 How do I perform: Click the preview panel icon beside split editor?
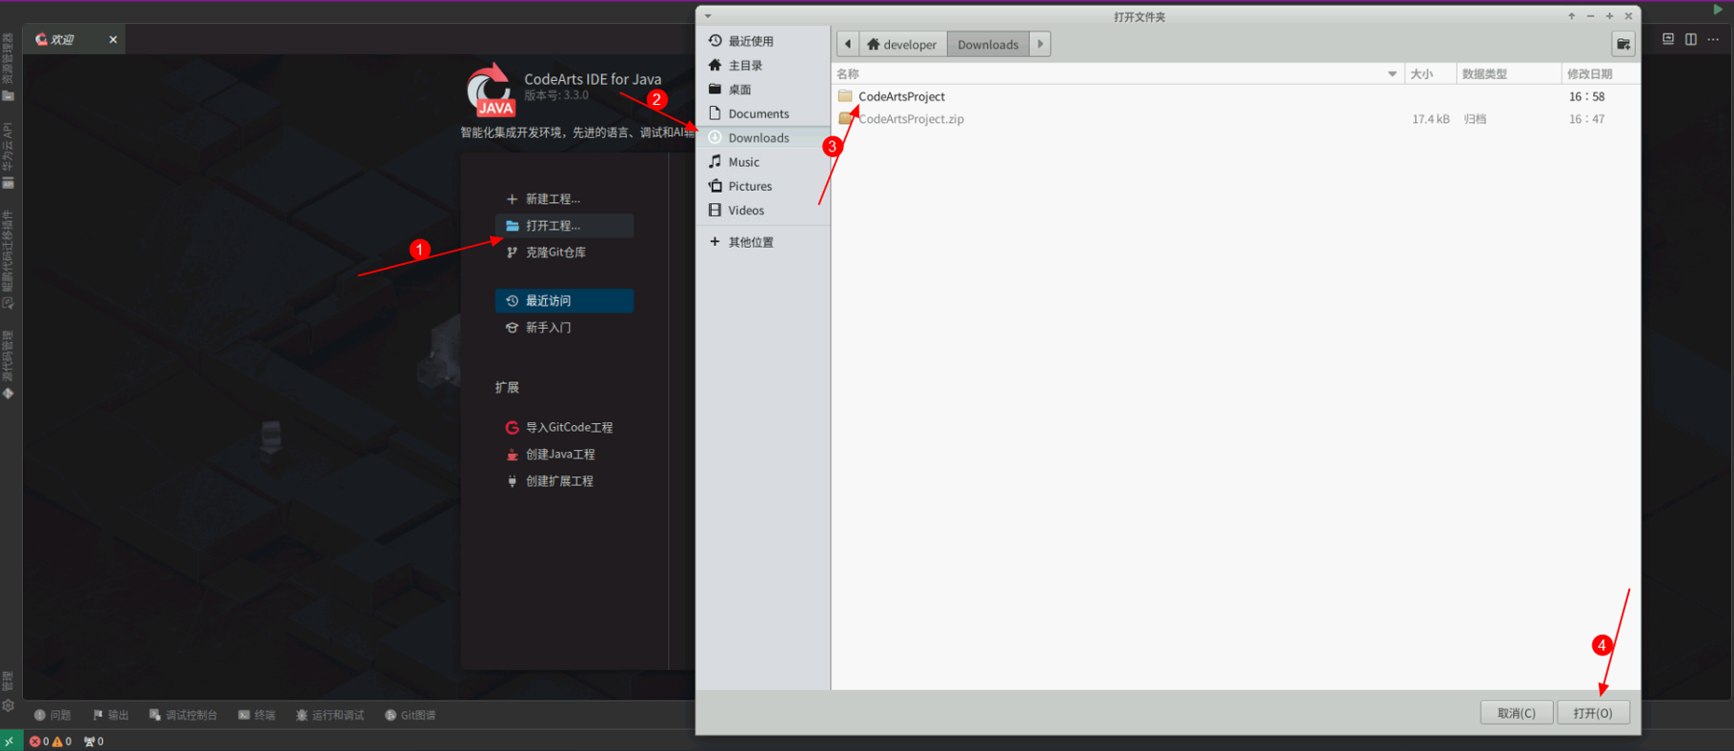coord(1668,39)
